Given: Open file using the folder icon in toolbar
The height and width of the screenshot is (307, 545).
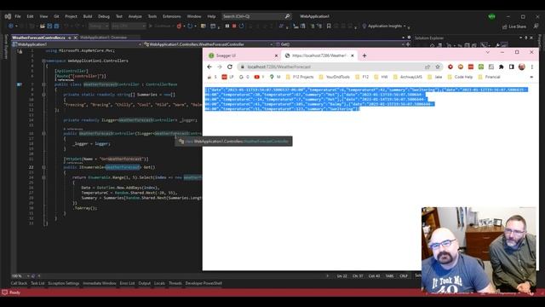Looking at the screenshot, I should pyautogui.click(x=43, y=26).
